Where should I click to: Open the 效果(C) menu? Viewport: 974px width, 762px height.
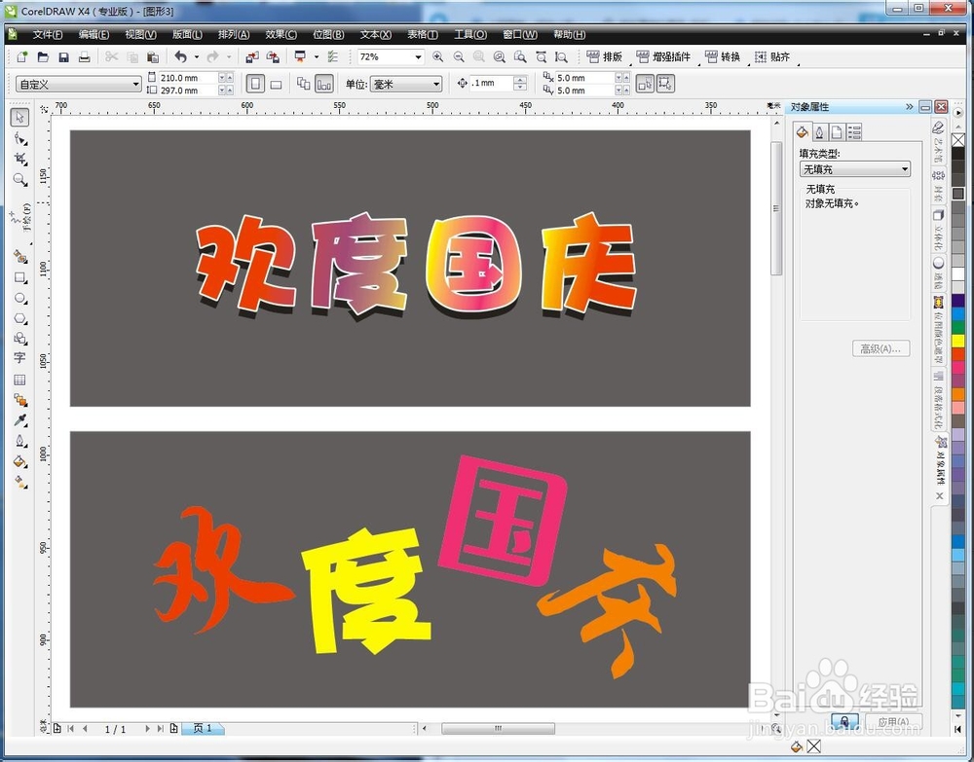281,35
